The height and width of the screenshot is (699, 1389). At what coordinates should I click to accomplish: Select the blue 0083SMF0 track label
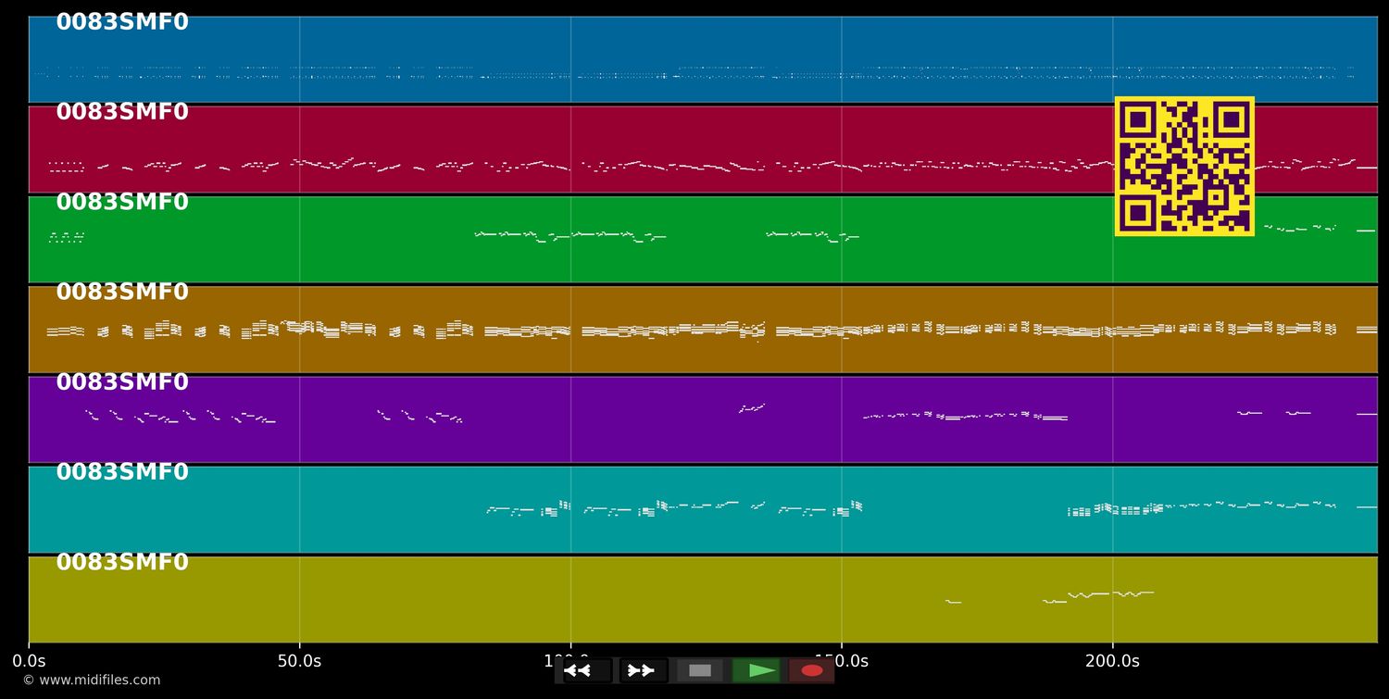(x=121, y=21)
